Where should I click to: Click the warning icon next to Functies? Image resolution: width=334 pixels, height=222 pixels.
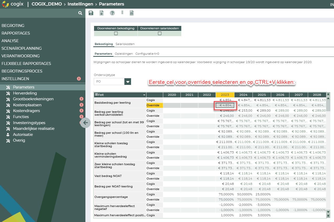[81, 117]
